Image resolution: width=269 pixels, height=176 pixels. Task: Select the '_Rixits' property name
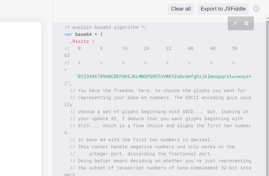coord(79,41)
